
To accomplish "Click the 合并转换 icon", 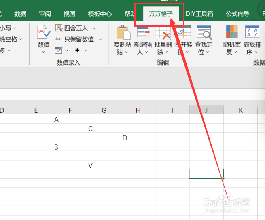I will click(184, 32).
